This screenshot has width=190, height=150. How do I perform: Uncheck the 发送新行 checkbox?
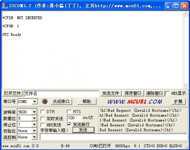(69, 125)
